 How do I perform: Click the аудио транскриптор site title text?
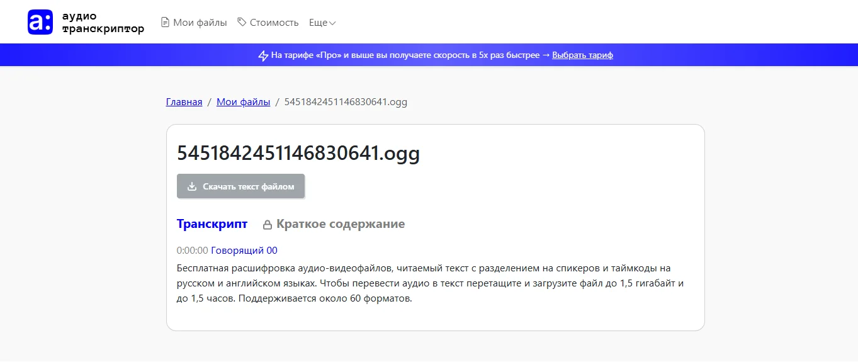(x=103, y=23)
